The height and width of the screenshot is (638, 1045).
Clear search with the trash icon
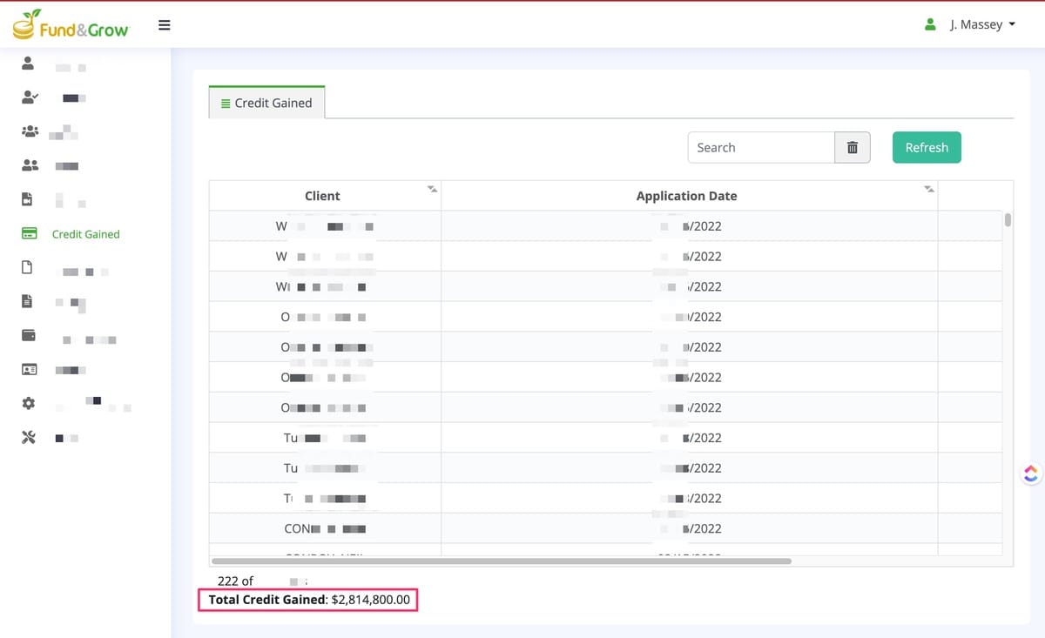(x=853, y=147)
